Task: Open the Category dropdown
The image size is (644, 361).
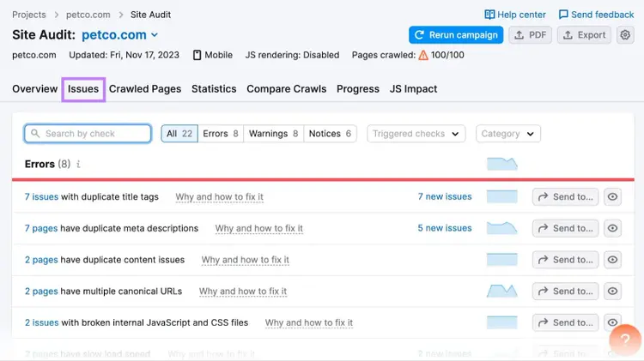Action: (x=508, y=134)
